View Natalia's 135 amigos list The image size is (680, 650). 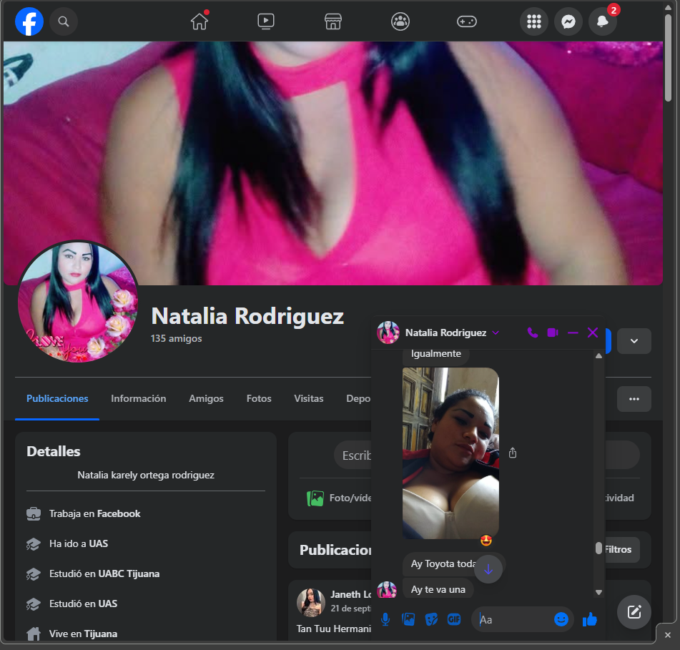tap(176, 338)
